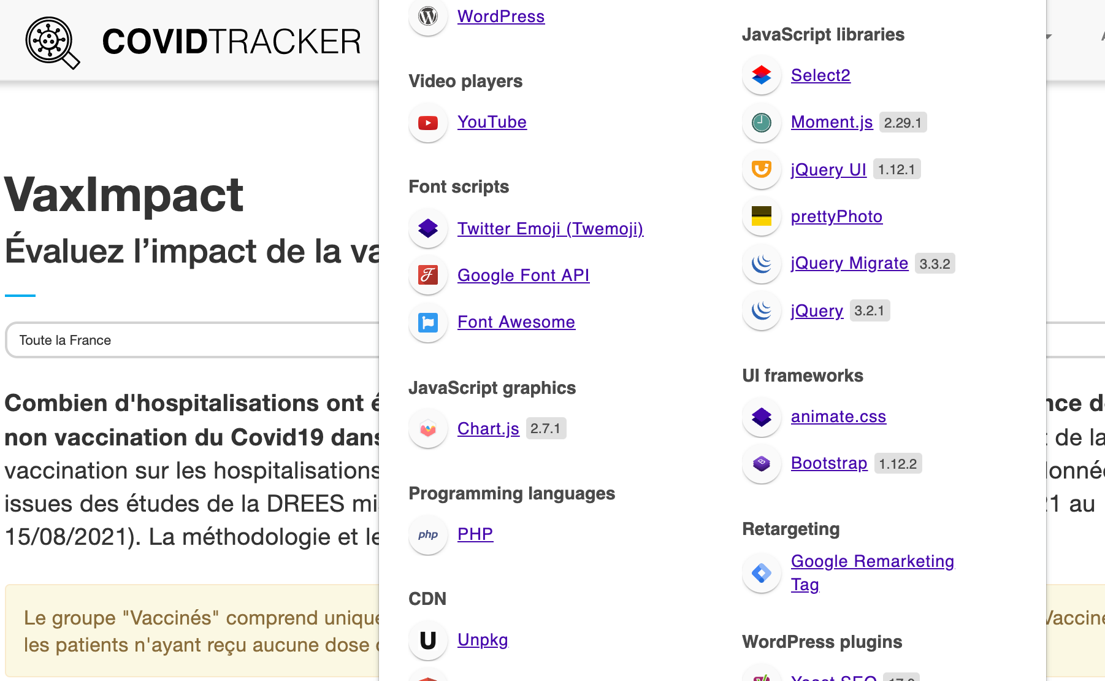
Task: Click the PHP logo icon
Action: [428, 534]
